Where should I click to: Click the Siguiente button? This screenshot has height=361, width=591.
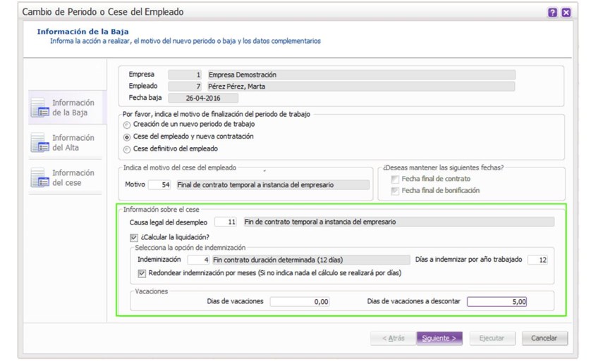439,338
